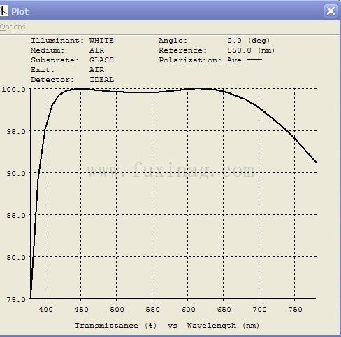The image size is (341, 337).
Task: Click the 75.0 y-axis label
Action: [x=16, y=300]
